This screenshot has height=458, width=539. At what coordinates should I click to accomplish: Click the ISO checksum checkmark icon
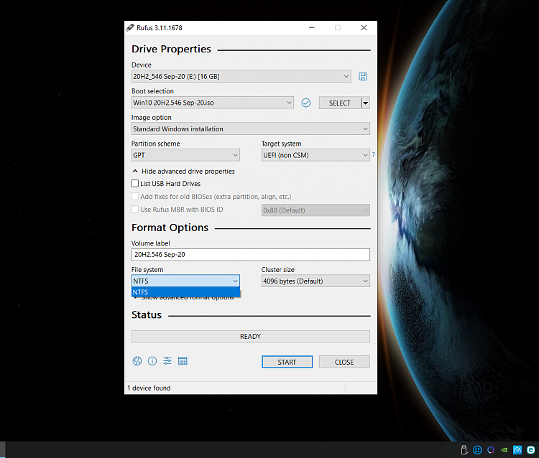(x=305, y=103)
